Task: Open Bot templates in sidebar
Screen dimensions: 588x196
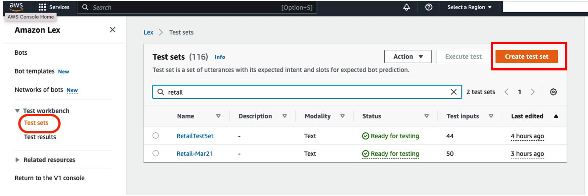Action: coord(35,71)
